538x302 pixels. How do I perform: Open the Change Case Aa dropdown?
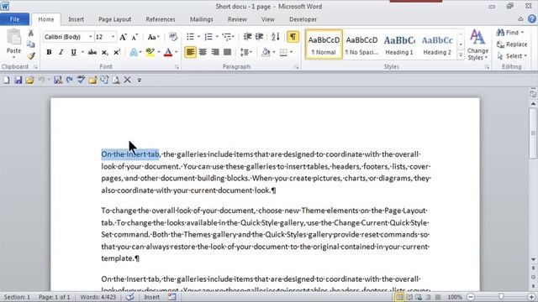(153, 37)
